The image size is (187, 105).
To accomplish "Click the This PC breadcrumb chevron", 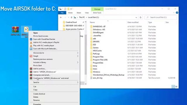I will [x=86, y=17].
